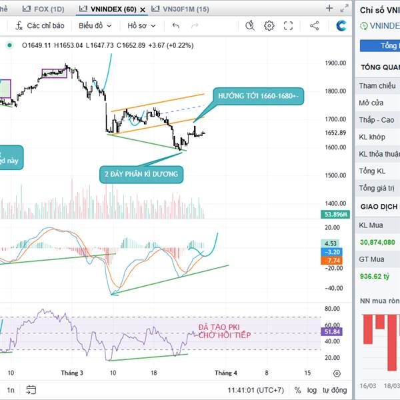
Task: Open the time axis settings gear
Action: click(x=337, y=374)
